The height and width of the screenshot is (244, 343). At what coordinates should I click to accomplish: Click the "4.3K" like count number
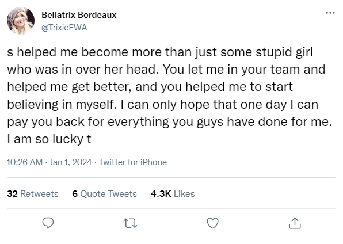point(161,194)
